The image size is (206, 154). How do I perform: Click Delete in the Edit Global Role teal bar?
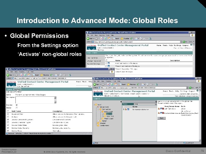pyautogui.click(x=9, y=89)
